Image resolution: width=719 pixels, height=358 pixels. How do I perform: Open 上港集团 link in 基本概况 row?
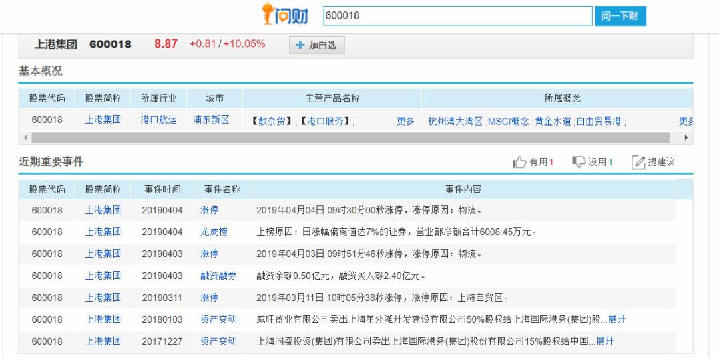tap(103, 120)
